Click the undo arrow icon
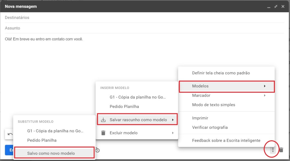Image resolution: width=290 pixels, height=161 pixels. tap(10, 134)
